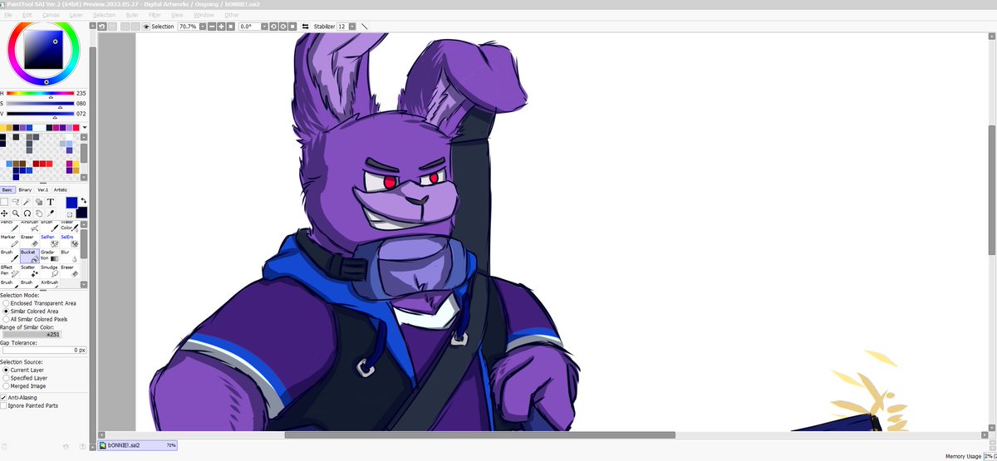The height and width of the screenshot is (461, 997).
Task: Set selection source to Current Layer
Action: [x=25, y=370]
